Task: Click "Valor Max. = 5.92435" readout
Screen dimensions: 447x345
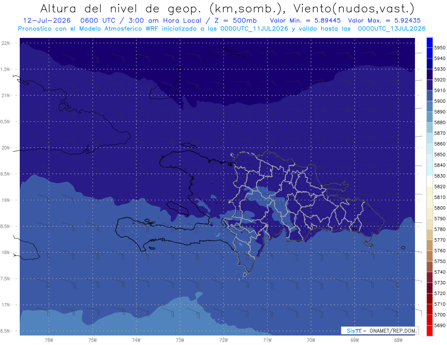Action: coord(384,20)
